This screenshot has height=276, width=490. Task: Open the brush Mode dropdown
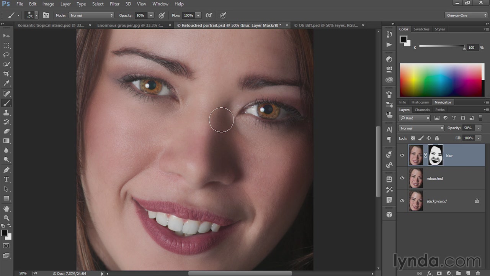tap(91, 15)
